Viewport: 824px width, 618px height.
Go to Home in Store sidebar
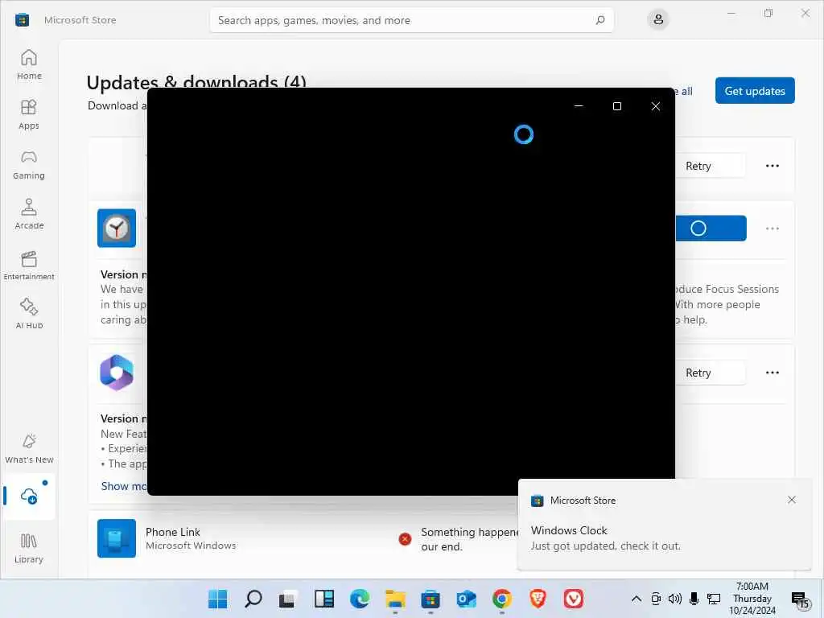(29, 64)
